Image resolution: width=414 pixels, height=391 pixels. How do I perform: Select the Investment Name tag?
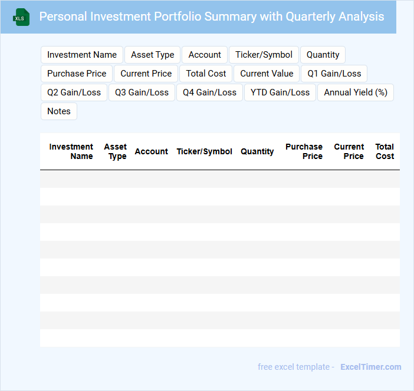coord(82,55)
